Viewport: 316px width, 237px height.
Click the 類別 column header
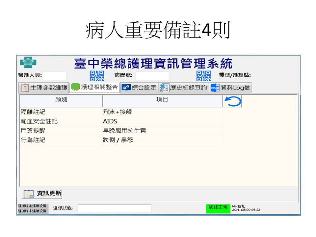tap(61, 101)
